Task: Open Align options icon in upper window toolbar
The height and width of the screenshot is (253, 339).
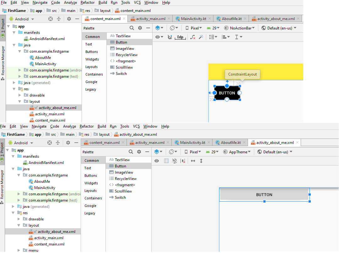Action: tap(226, 37)
